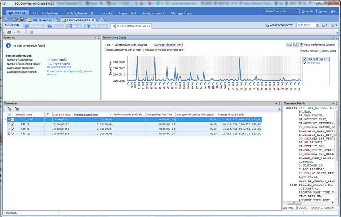Uncheck the Alt 20 scenario checkbox
Viewport: 341px width, 217px height.
13,134
